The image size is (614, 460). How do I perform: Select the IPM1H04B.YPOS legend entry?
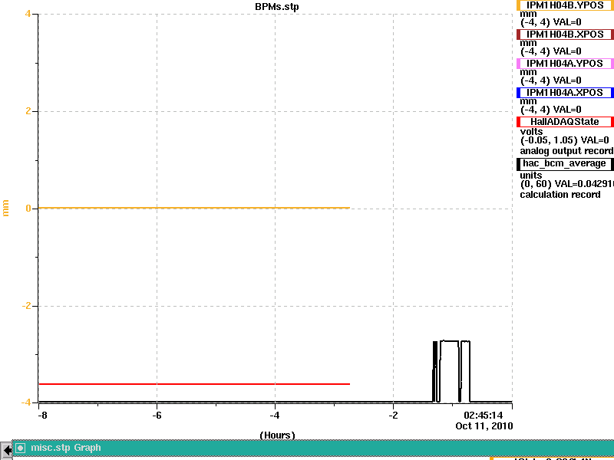565,5
